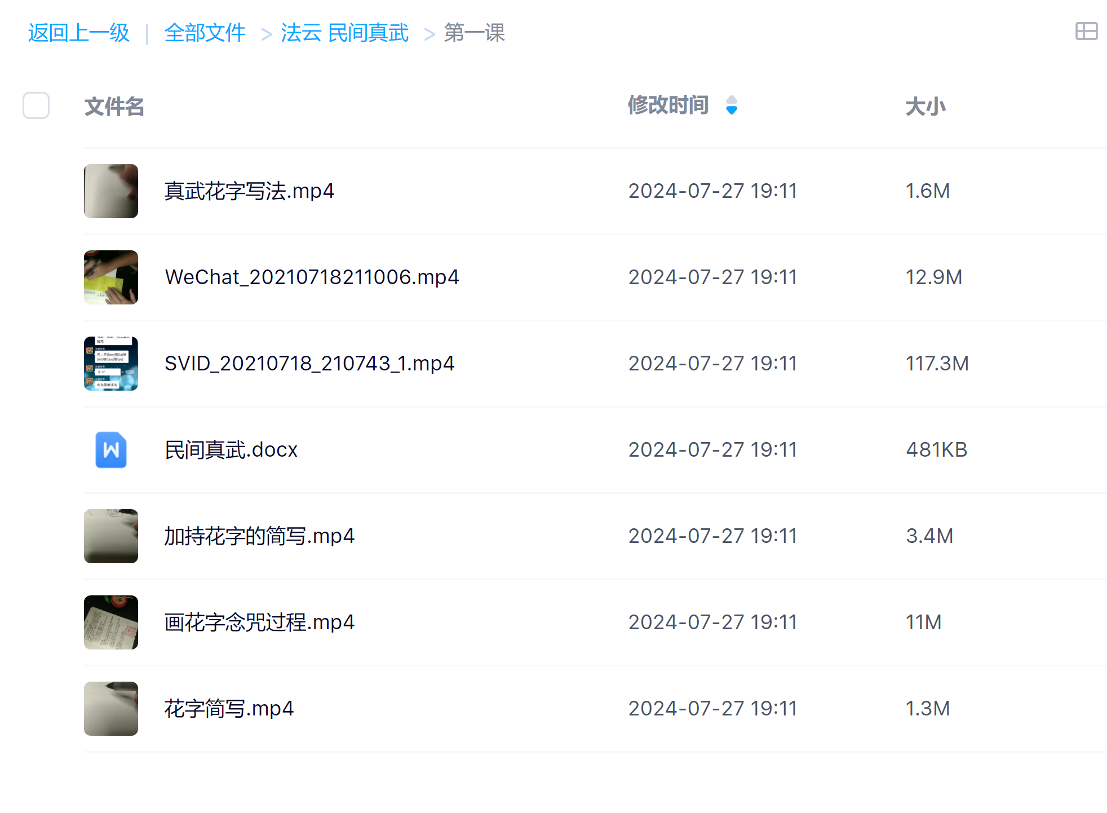
Task: Open the 法云 民间真武 breadcrumb folder
Action: (x=344, y=33)
